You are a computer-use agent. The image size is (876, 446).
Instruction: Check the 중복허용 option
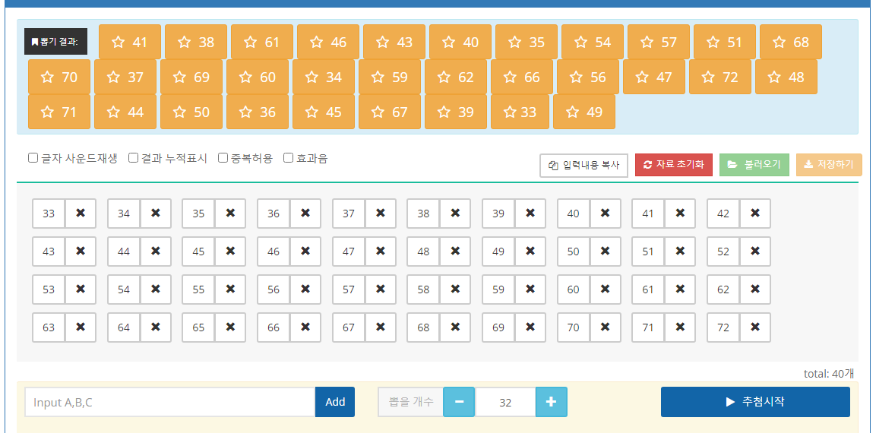(223, 158)
